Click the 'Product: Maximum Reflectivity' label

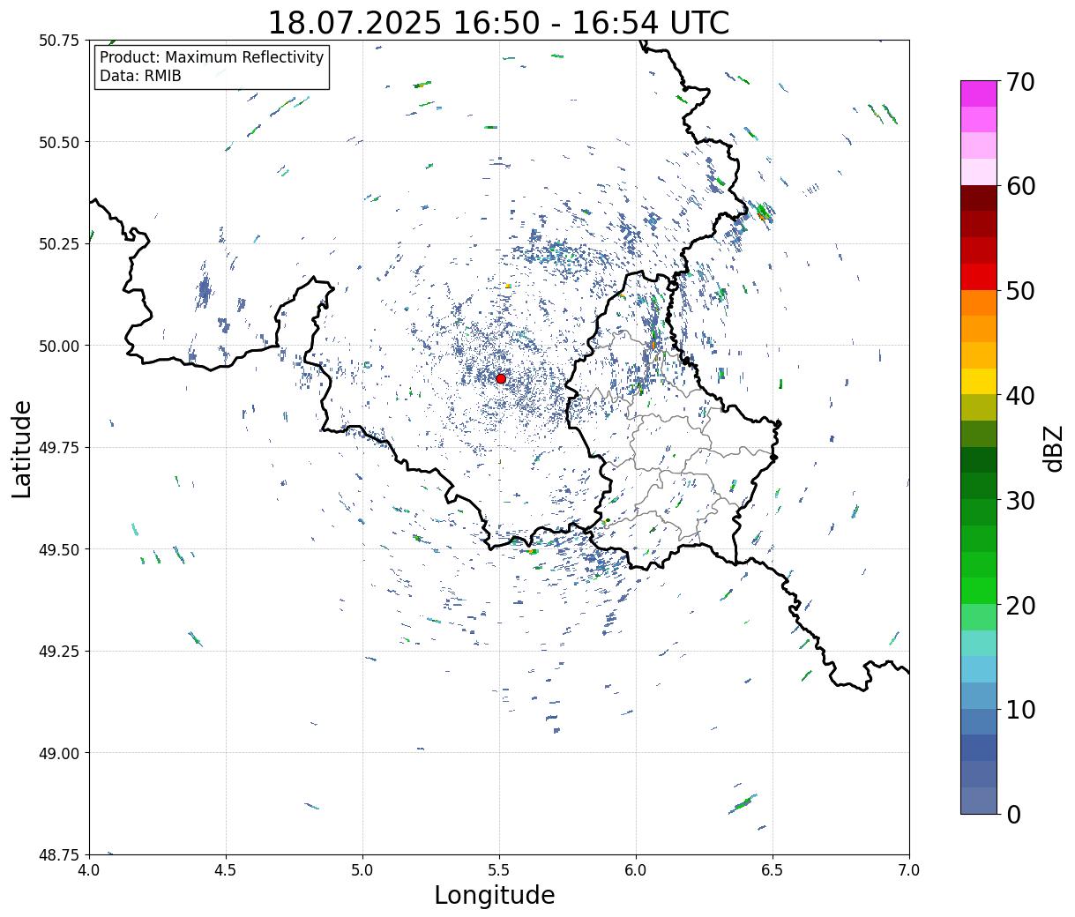212,57
